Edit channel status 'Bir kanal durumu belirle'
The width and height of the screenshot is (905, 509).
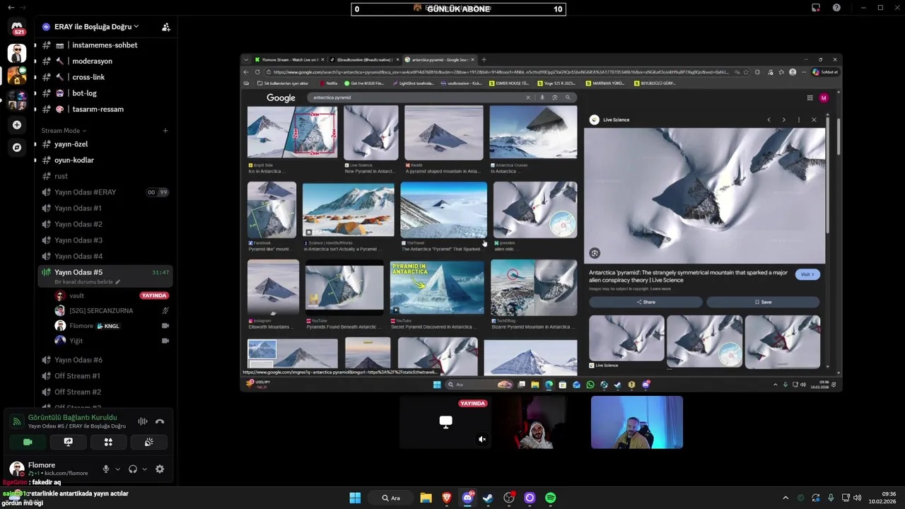87,282
